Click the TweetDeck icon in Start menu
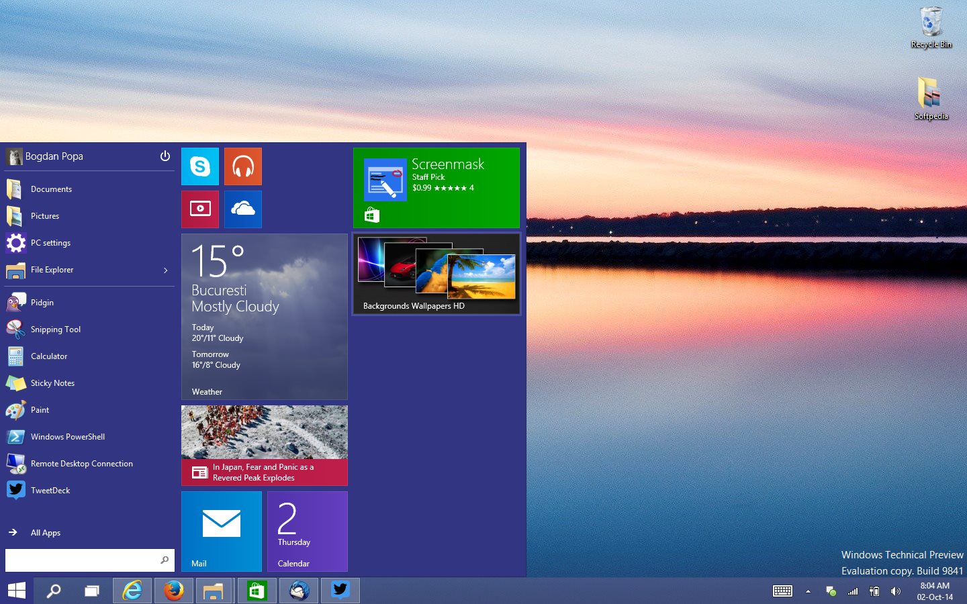This screenshot has height=604, width=967. [x=15, y=491]
